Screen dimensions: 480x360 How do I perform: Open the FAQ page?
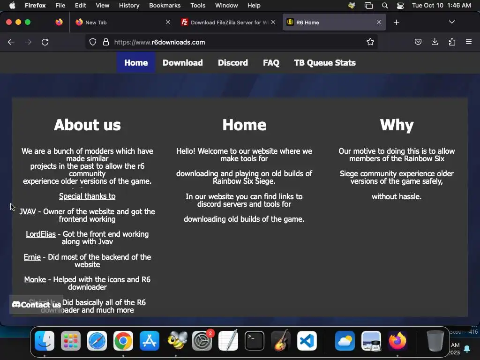click(x=271, y=63)
